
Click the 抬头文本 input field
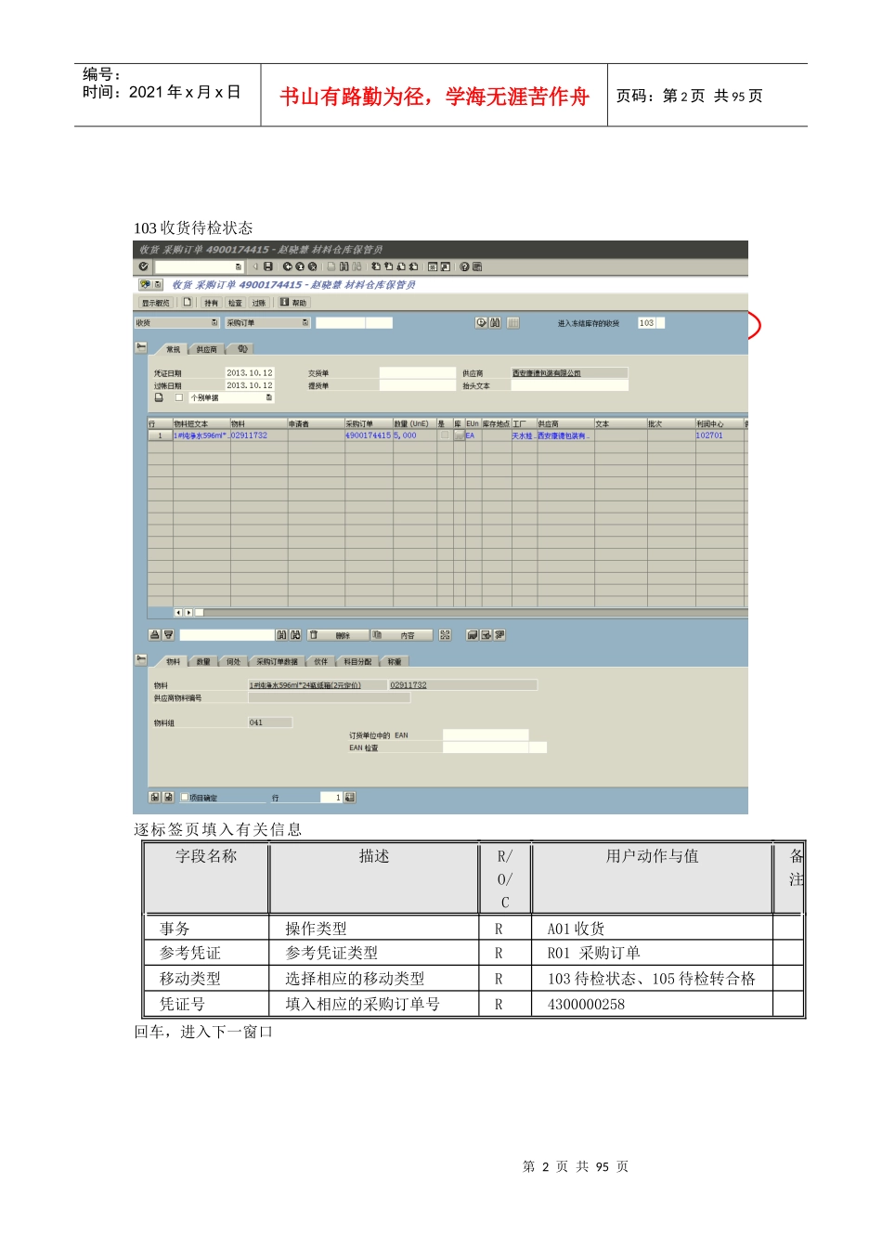coord(570,385)
